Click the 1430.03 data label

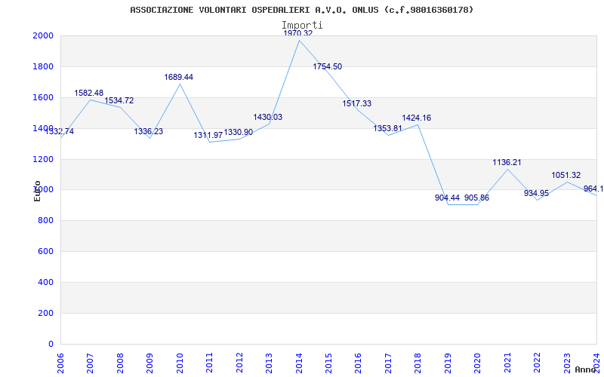[268, 117]
